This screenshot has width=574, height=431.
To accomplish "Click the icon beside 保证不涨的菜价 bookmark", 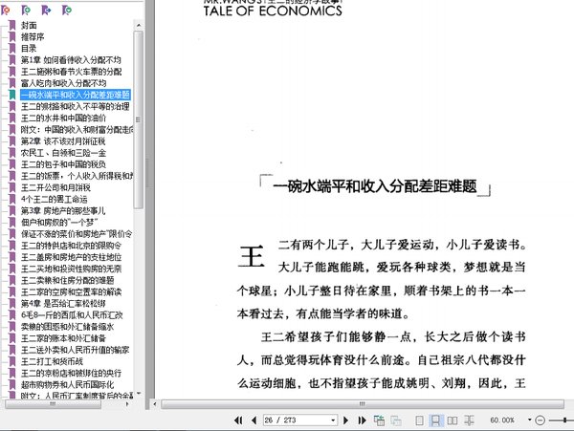I will [12, 234].
